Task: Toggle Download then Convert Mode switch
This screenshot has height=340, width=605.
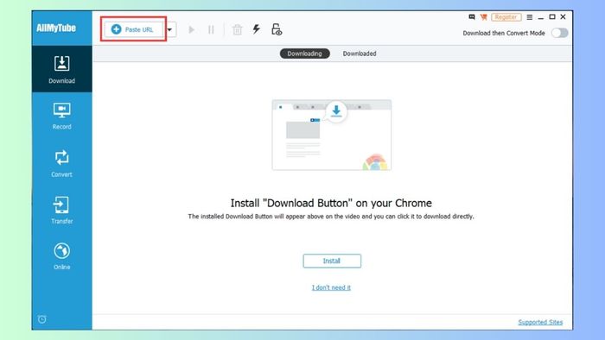Action: click(x=559, y=33)
